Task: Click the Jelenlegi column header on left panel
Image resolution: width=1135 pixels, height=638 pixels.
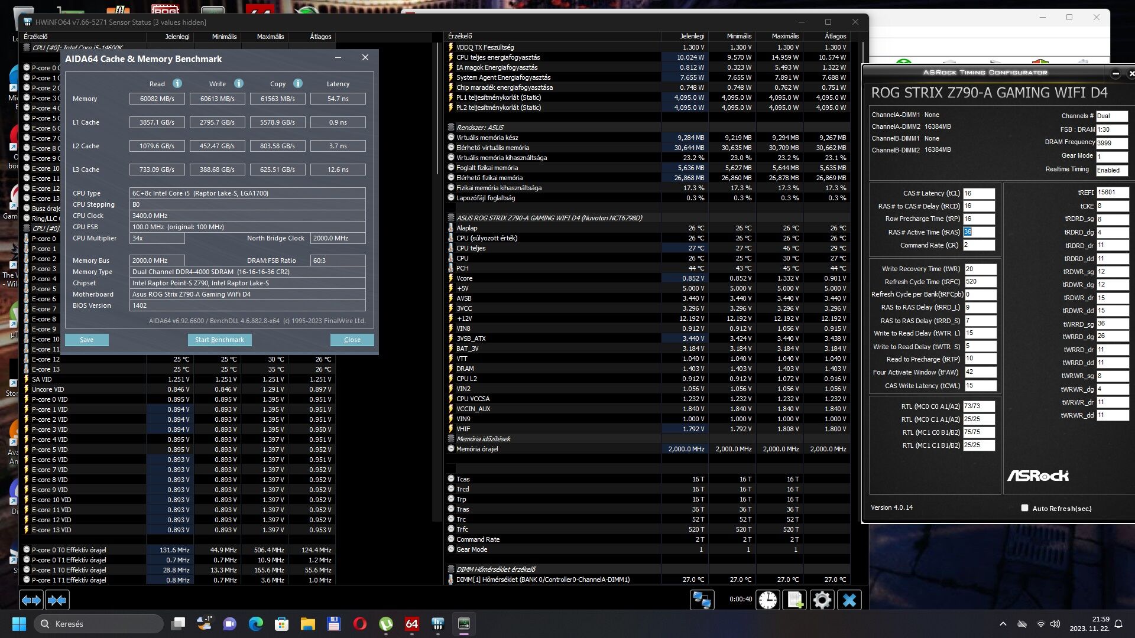Action: point(177,37)
